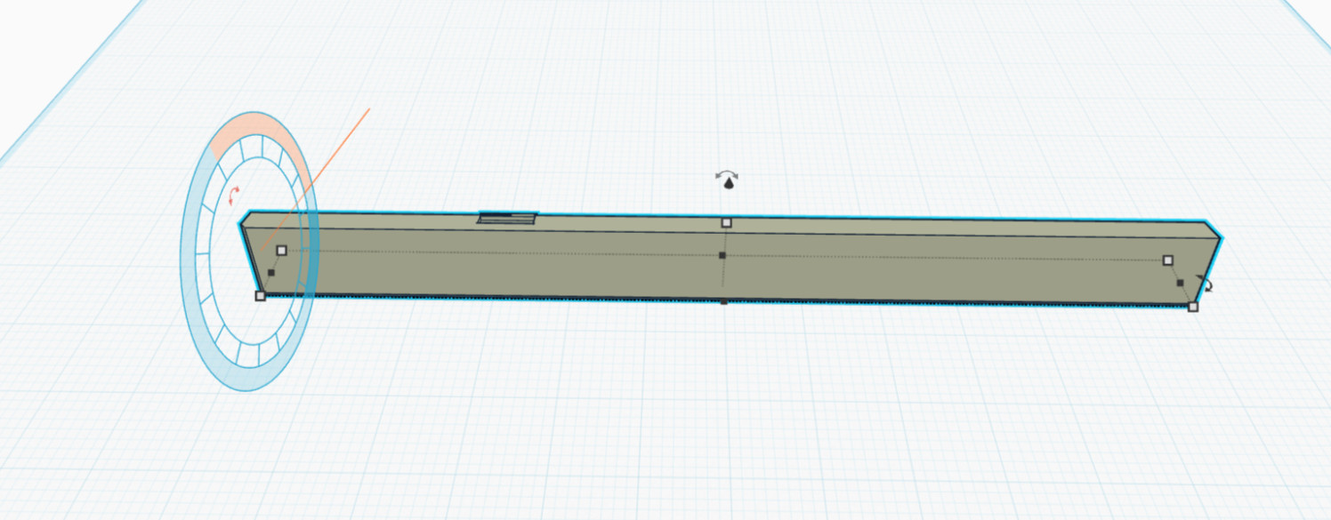Select the white front-left bottom corner handle
The width and height of the screenshot is (1331, 520).
click(x=260, y=295)
